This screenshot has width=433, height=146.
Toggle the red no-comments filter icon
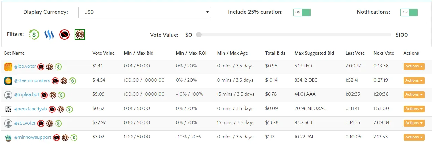tap(65, 35)
